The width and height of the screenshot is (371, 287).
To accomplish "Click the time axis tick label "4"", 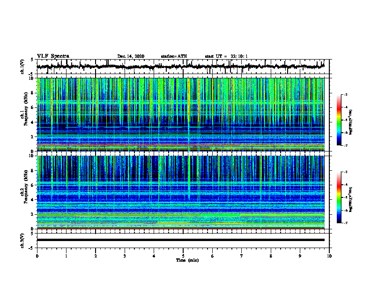I will [x=154, y=256].
